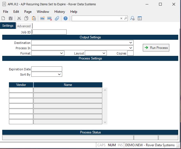Open attachments with the paperclip icon
181x149 pixels.
point(57,18)
